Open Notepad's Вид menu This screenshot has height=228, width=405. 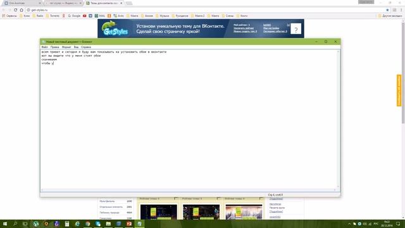(x=76, y=47)
